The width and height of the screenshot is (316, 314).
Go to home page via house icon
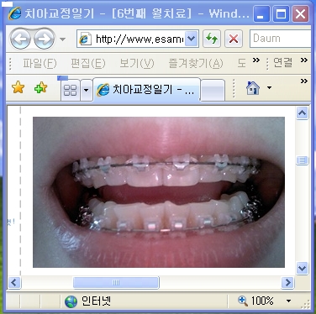click(253, 88)
